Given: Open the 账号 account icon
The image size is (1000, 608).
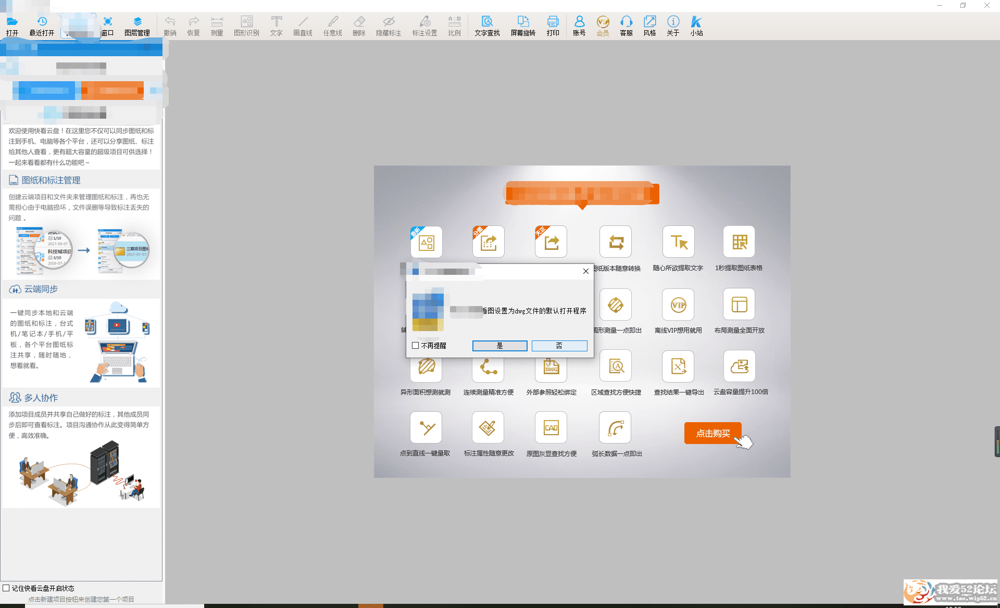Looking at the screenshot, I should point(579,26).
